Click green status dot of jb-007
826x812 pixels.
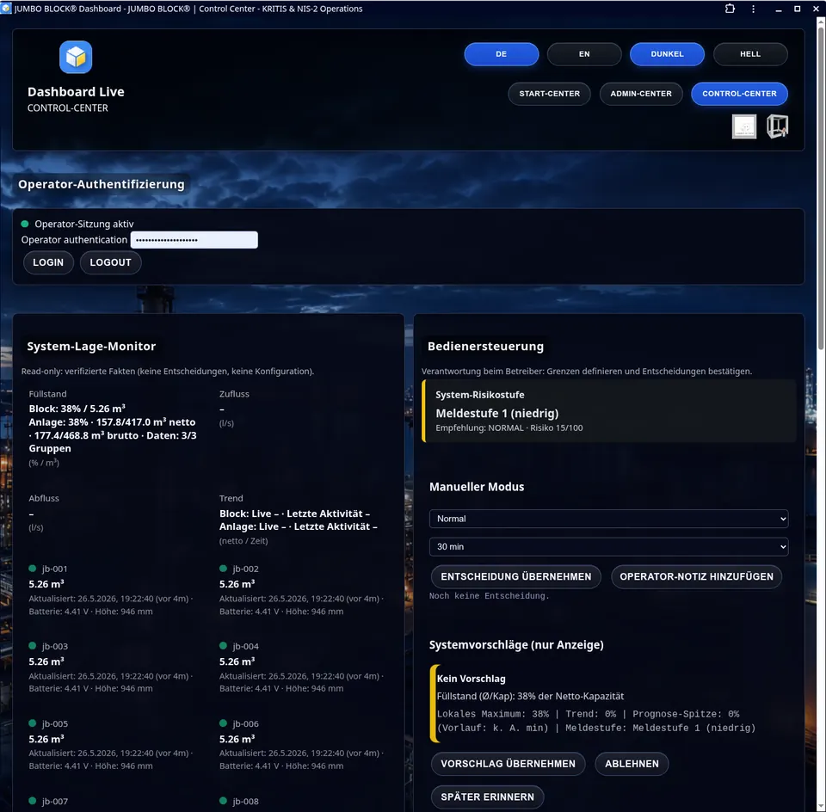point(32,801)
